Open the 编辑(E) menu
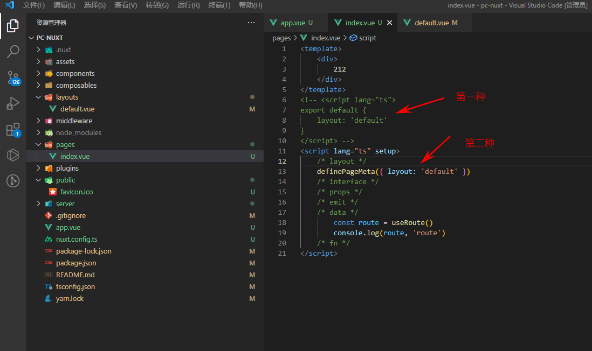This screenshot has height=351, width=592. click(x=64, y=5)
